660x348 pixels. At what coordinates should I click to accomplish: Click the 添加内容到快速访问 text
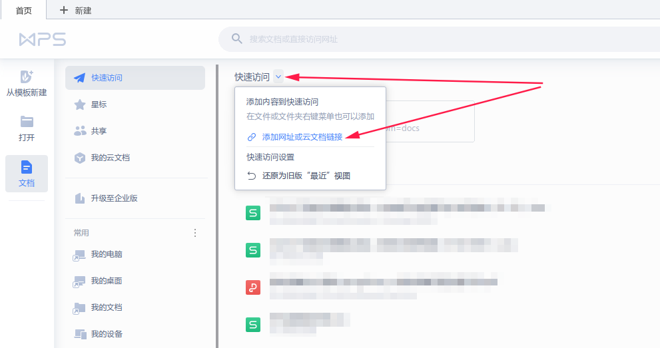(x=282, y=102)
